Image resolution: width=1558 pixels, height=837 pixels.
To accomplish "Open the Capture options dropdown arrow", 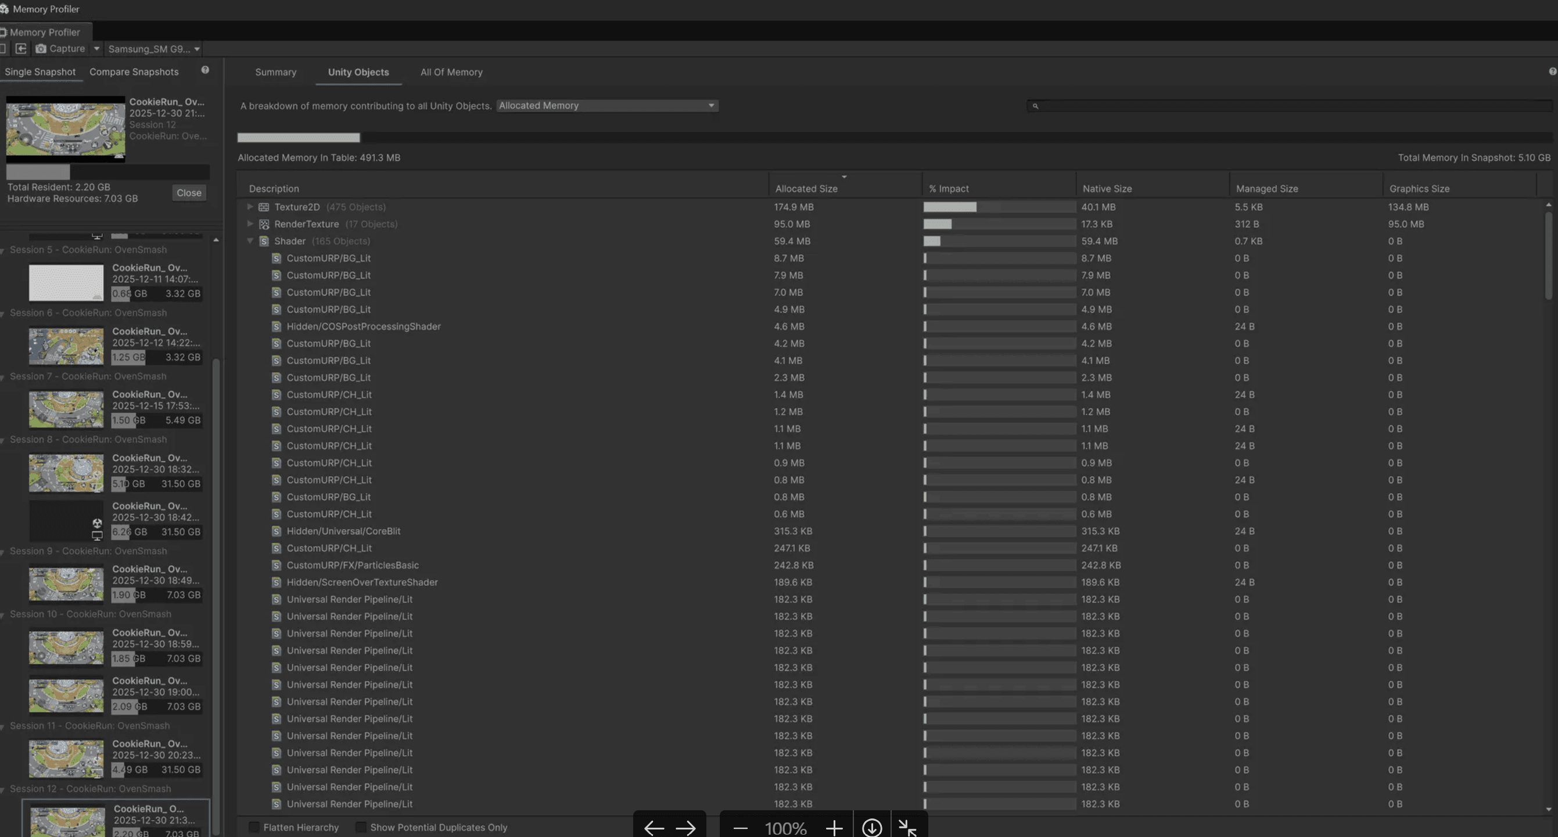I will click(96, 48).
